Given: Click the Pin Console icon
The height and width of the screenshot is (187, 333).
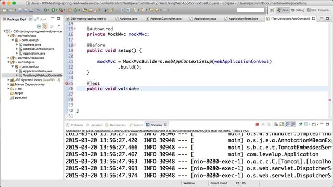Looking at the screenshot, I should [x=300, y=124].
